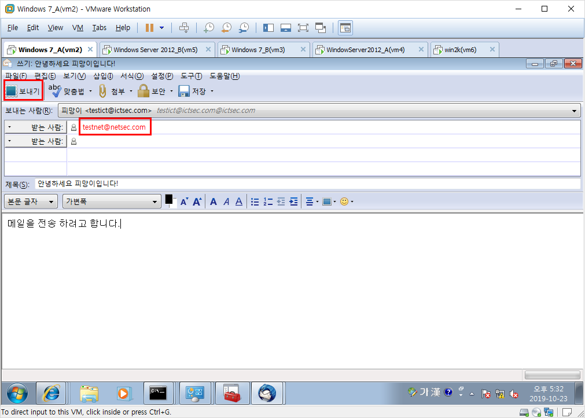Open the Thunderbird taskbar icon
Viewport: 585px width, 418px height.
click(x=267, y=393)
